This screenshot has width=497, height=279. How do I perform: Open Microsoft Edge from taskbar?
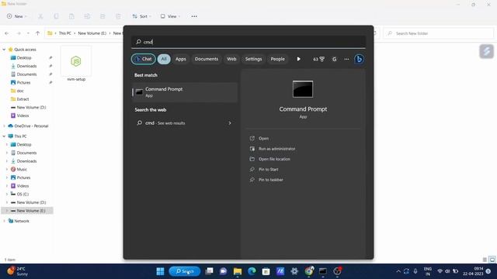252,271
